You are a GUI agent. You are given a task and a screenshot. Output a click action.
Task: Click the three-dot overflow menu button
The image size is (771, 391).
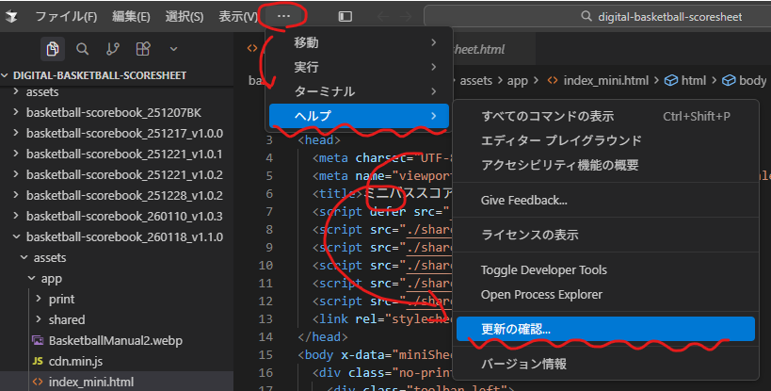(x=283, y=16)
